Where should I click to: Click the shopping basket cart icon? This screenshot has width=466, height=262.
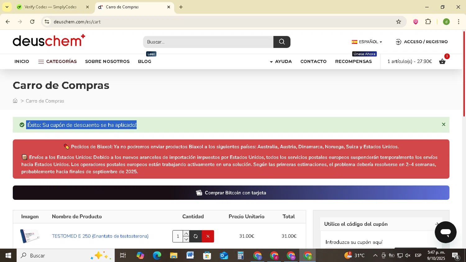[442, 62]
